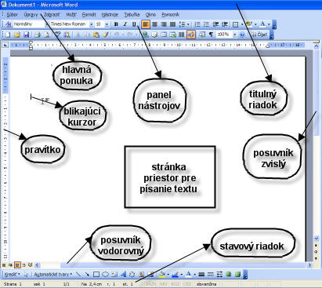This screenshot has width=322, height=288.
Task: Open the font size dropdown
Action: tap(107, 24)
